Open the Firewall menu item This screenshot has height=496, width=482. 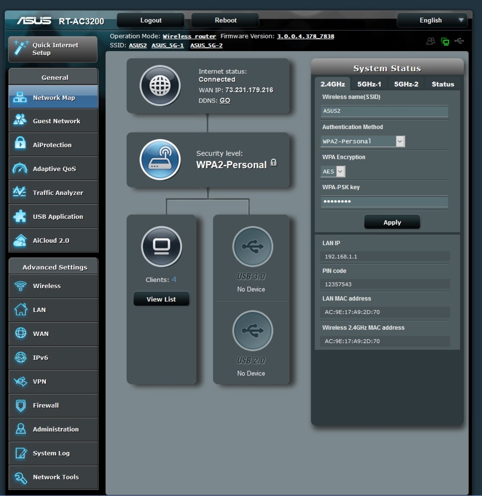pyautogui.click(x=53, y=405)
